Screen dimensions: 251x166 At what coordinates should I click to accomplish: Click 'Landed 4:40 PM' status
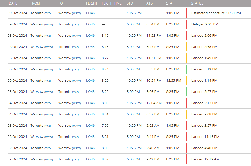204,148
